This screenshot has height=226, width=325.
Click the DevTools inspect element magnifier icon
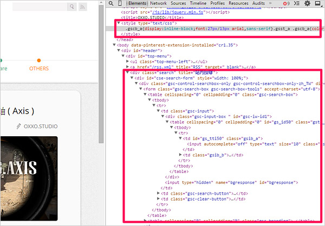point(112,3)
